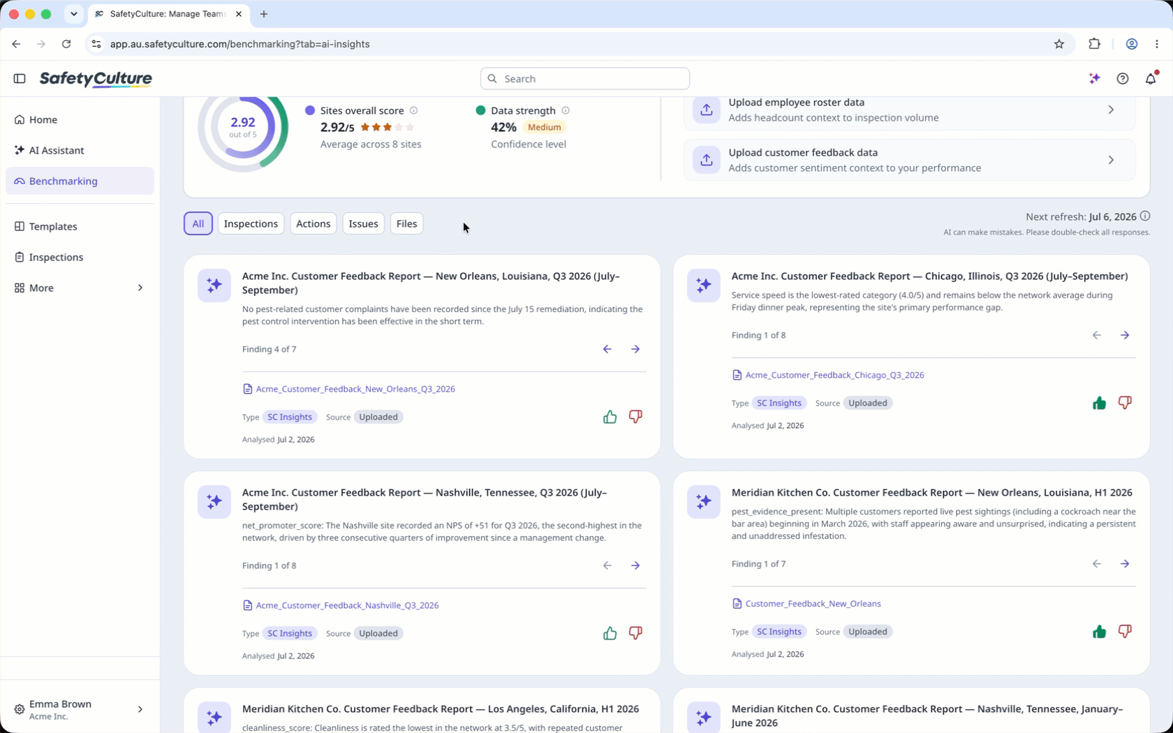The height and width of the screenshot is (733, 1173).
Task: Open the Chrome profile icon
Action: click(1132, 44)
